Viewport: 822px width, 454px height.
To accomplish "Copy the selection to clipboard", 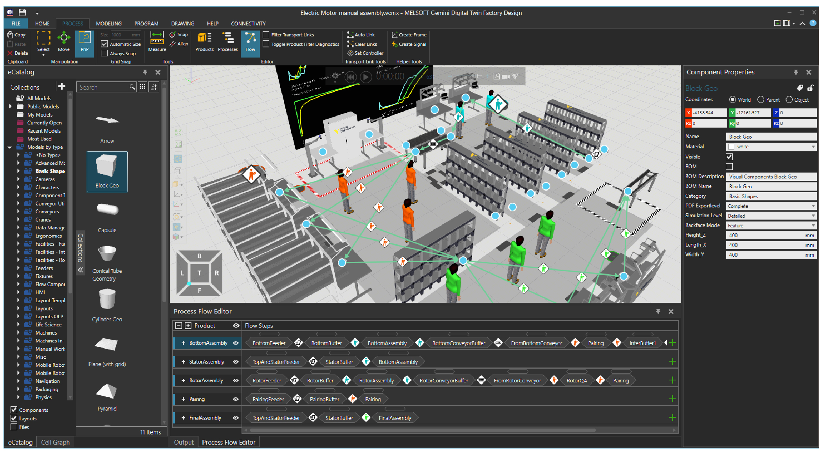I will tap(16, 35).
